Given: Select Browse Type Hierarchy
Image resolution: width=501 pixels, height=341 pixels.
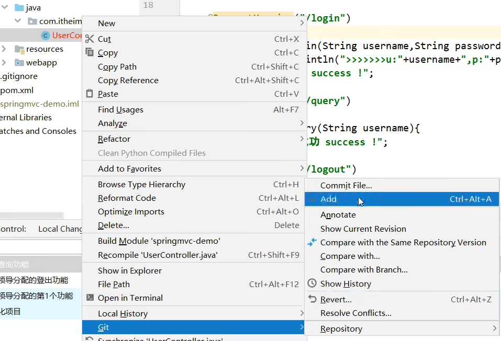Looking at the screenshot, I should point(193,184).
